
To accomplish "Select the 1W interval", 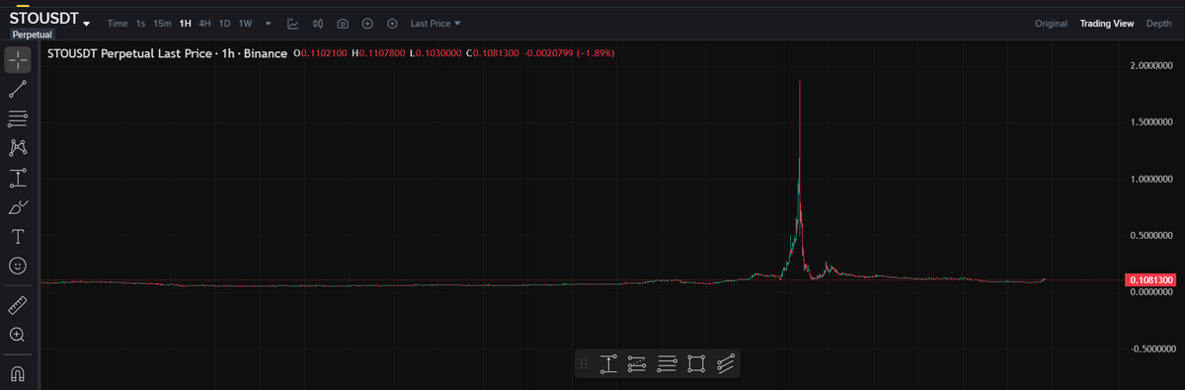I will pos(245,23).
